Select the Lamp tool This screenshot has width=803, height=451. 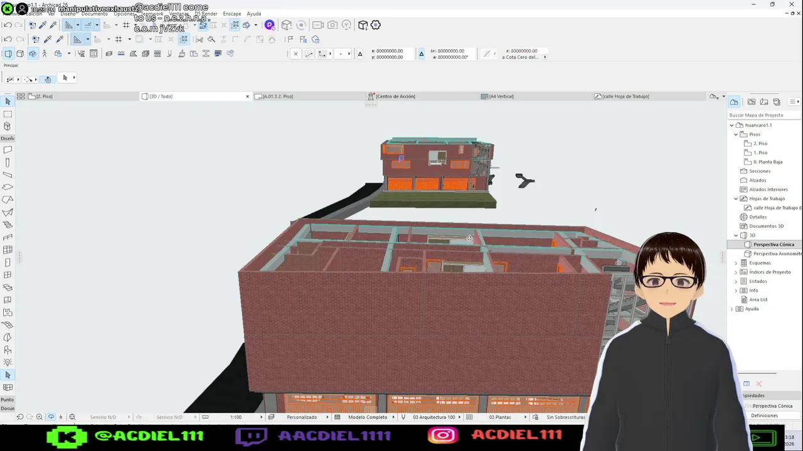coord(8,363)
